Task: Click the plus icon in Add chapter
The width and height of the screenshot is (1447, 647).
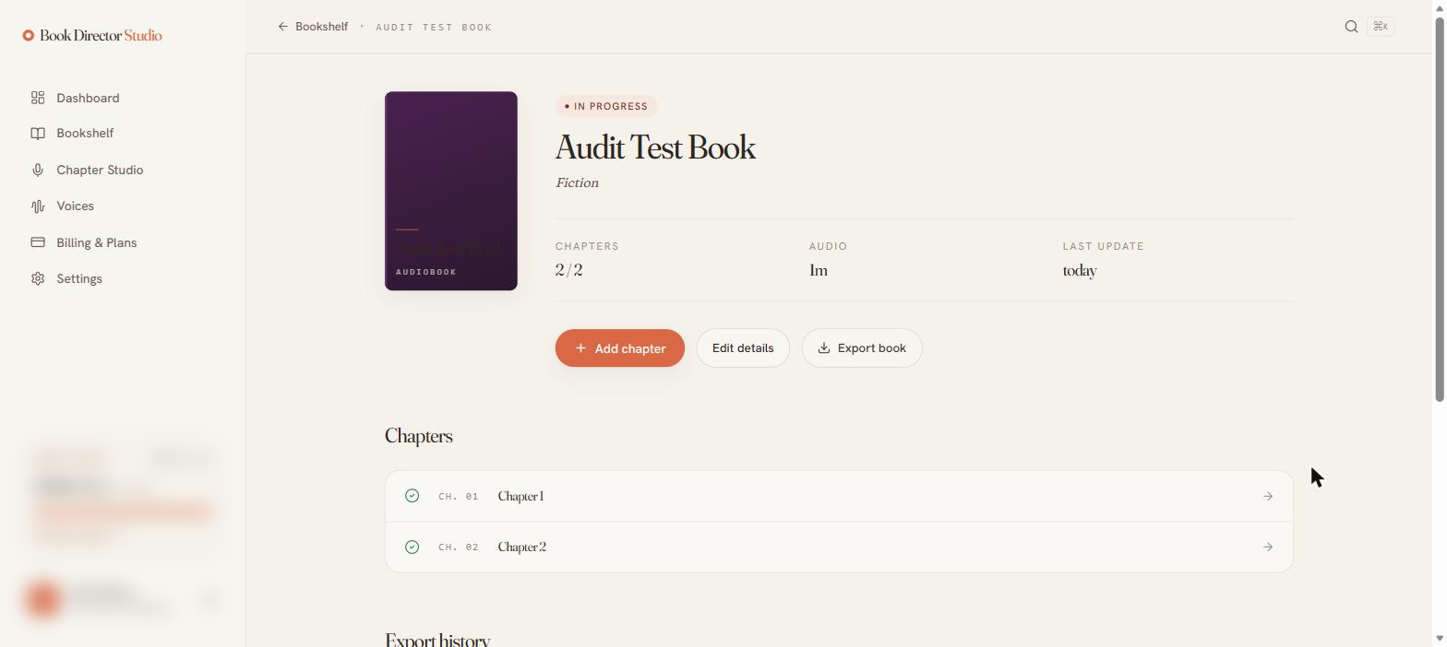Action: click(x=580, y=348)
